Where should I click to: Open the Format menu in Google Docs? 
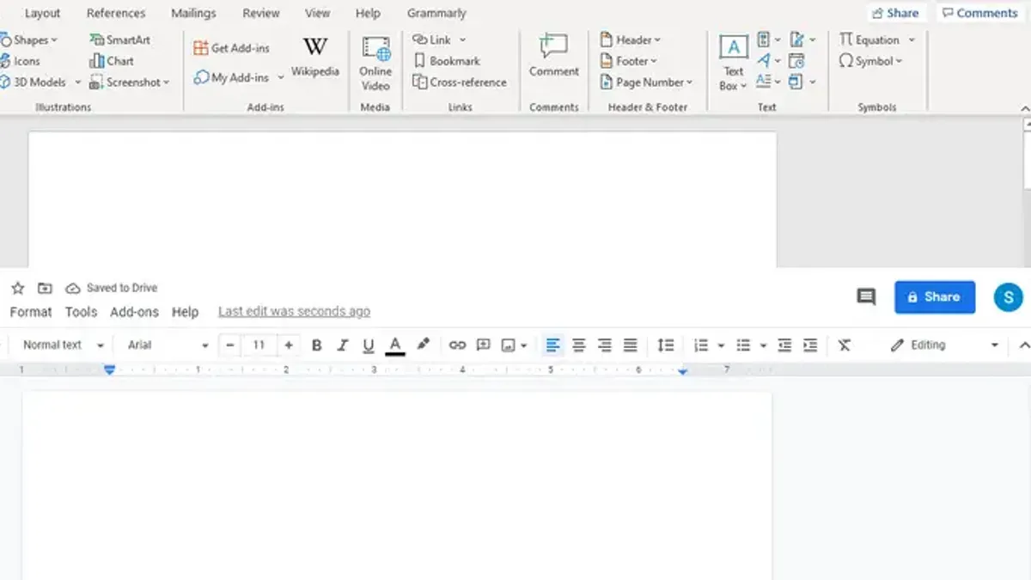31,312
